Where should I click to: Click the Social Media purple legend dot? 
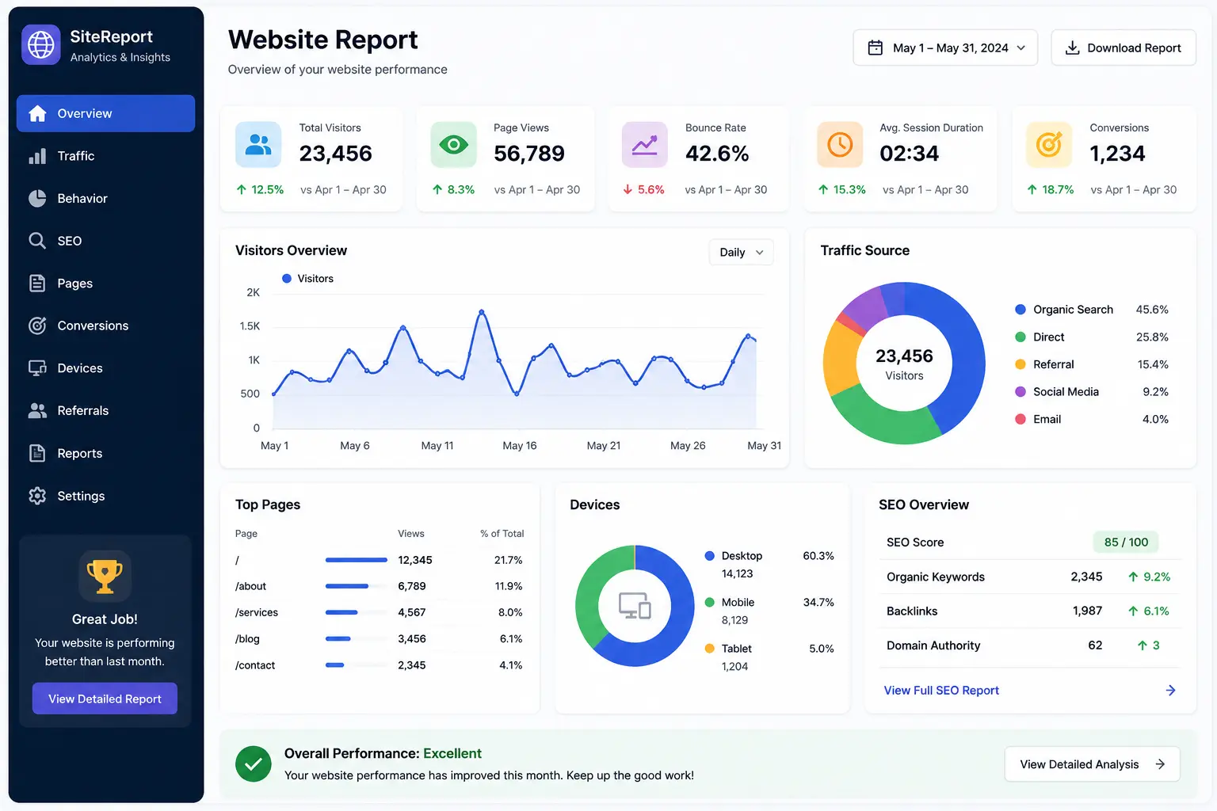pos(1021,392)
